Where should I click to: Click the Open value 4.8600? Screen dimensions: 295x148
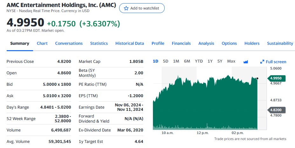coord(64,73)
